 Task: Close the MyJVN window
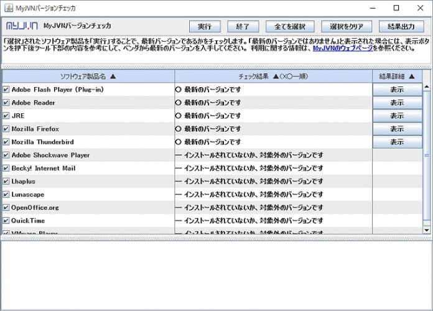421,8
